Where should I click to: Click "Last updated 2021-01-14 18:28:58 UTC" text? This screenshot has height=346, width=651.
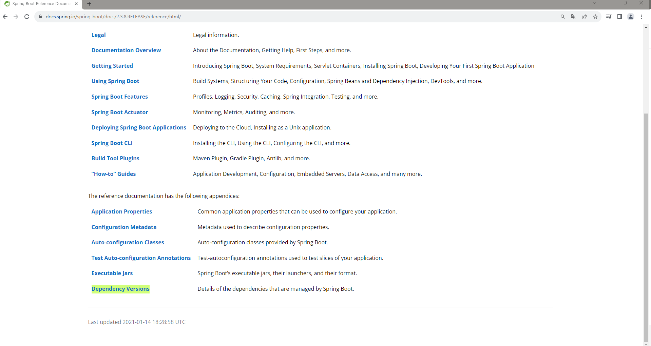[137, 322]
